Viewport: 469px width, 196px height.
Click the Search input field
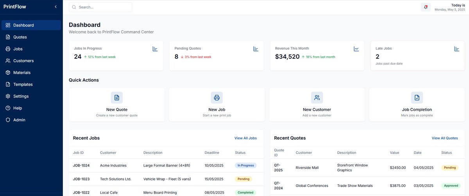click(x=100, y=7)
